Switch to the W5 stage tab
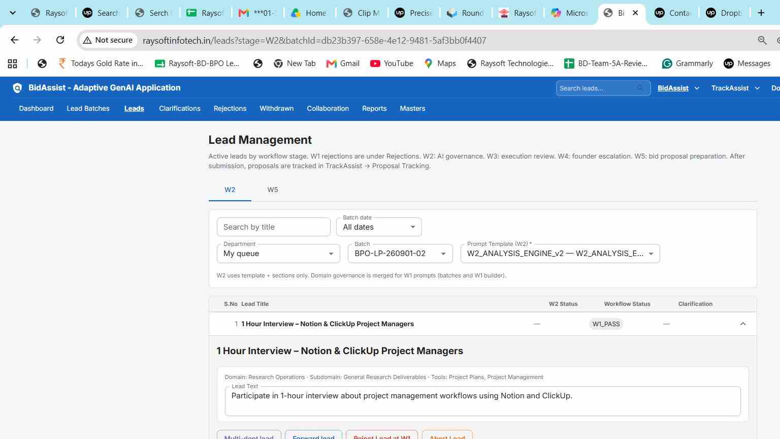 pos(273,190)
